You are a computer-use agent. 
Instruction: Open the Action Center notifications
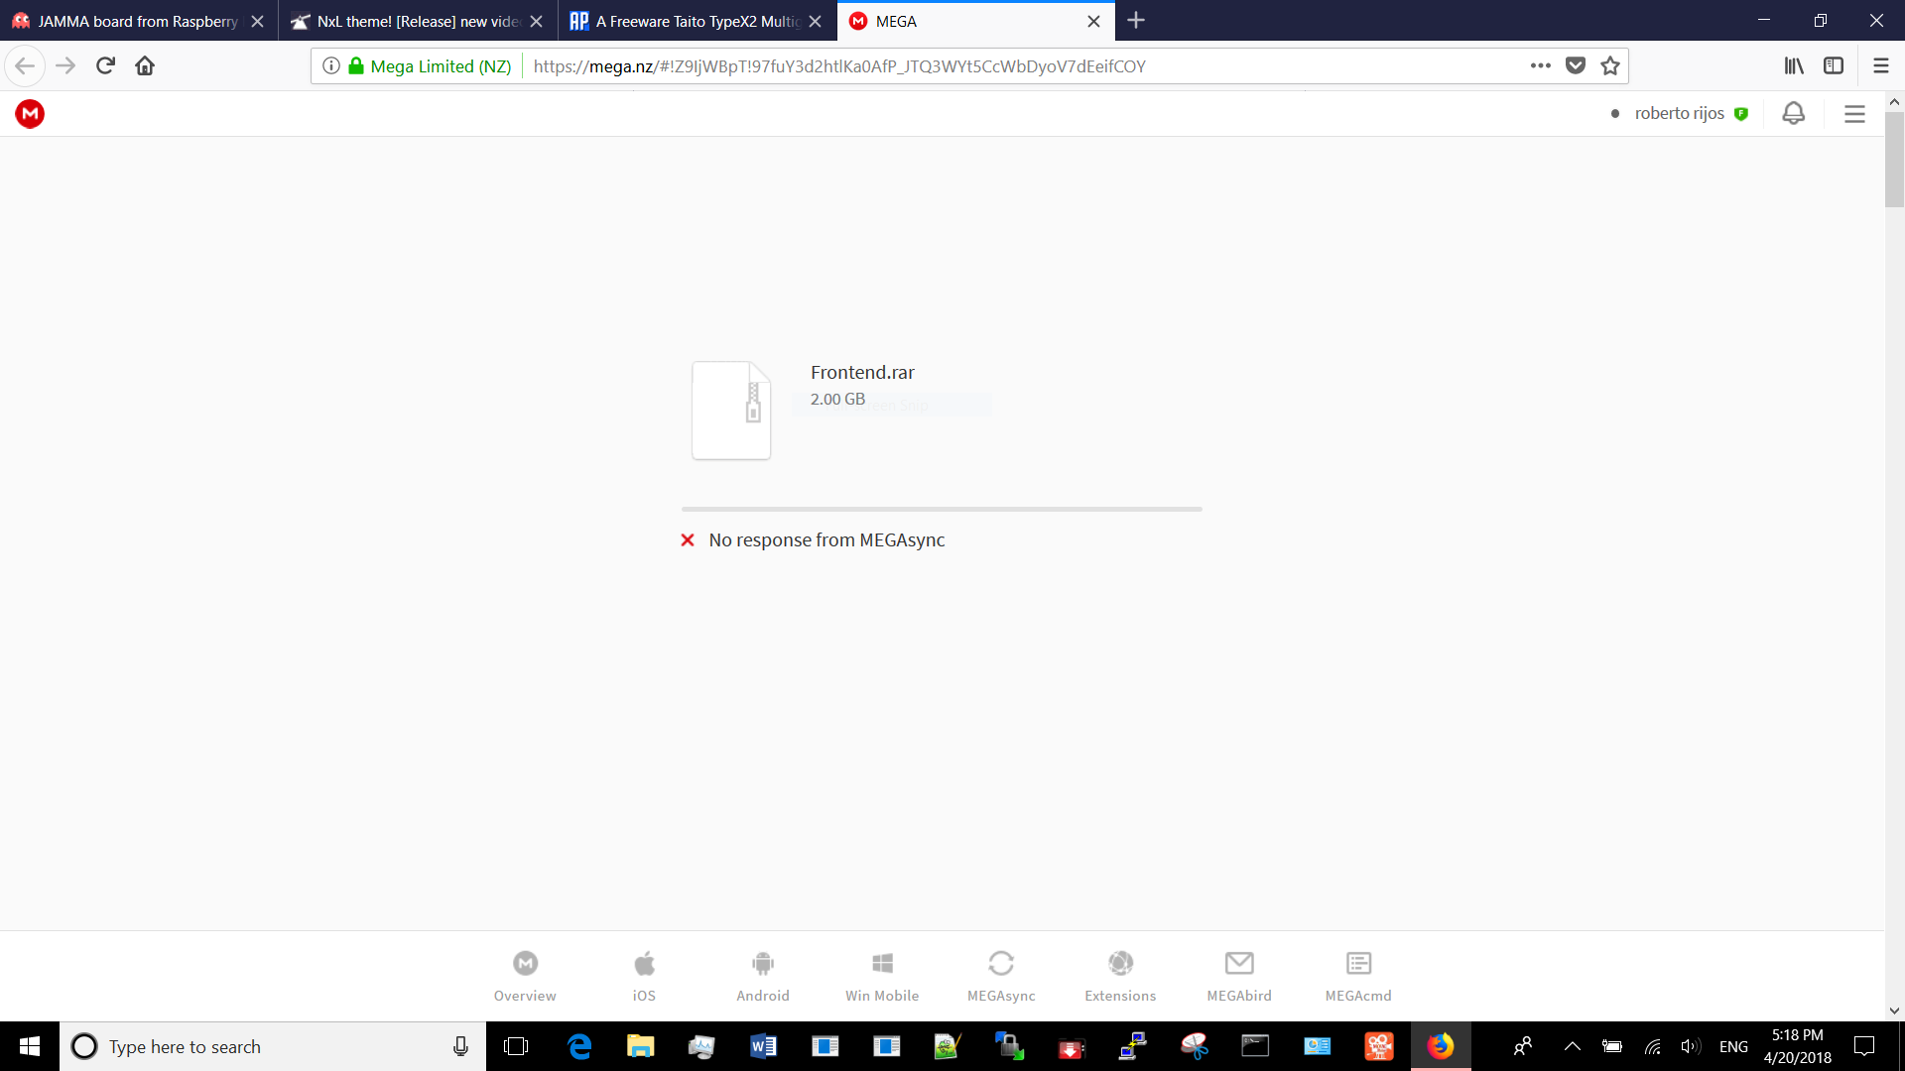coord(1864,1046)
